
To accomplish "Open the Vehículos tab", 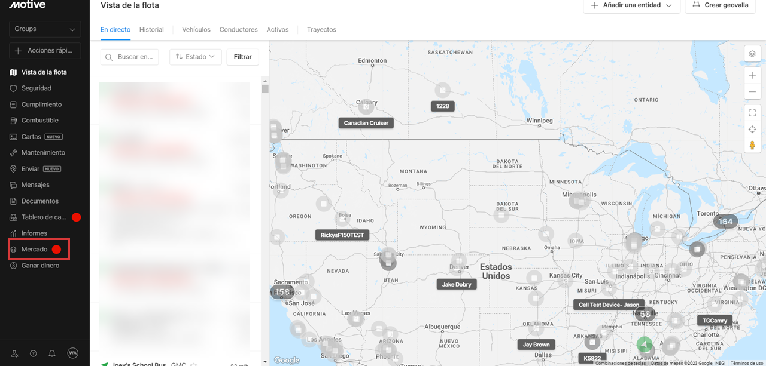I will click(196, 29).
